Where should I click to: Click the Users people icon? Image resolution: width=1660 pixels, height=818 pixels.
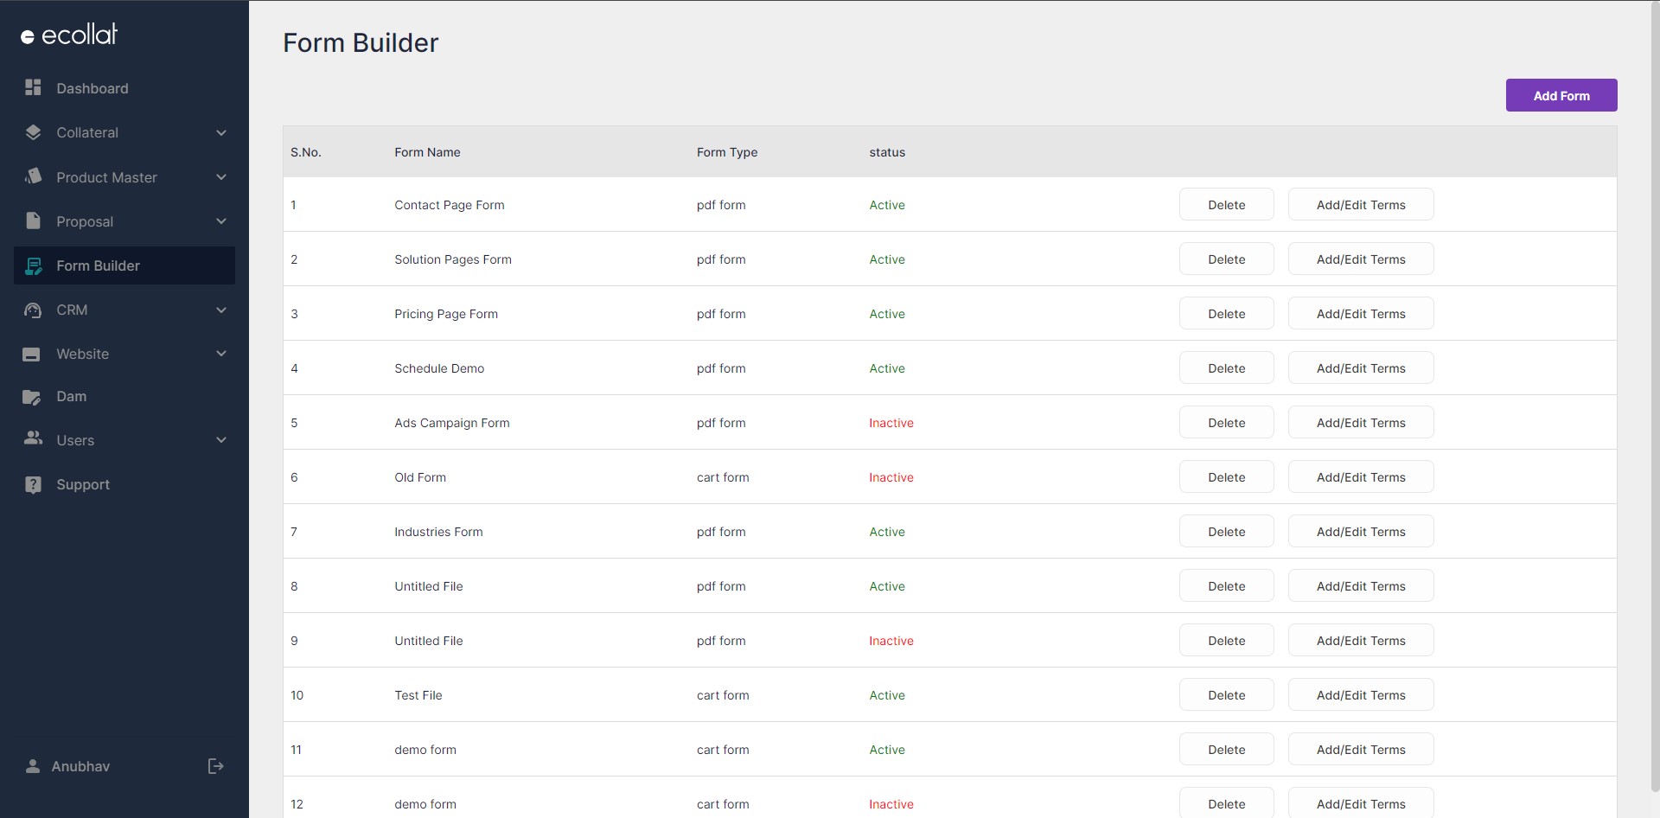pos(33,440)
